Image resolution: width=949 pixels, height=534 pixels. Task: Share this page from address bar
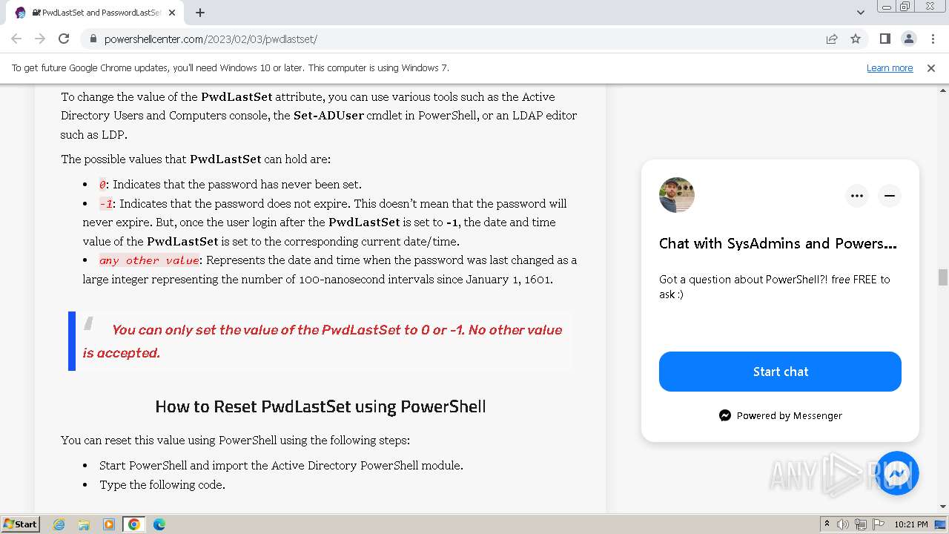pyautogui.click(x=832, y=39)
